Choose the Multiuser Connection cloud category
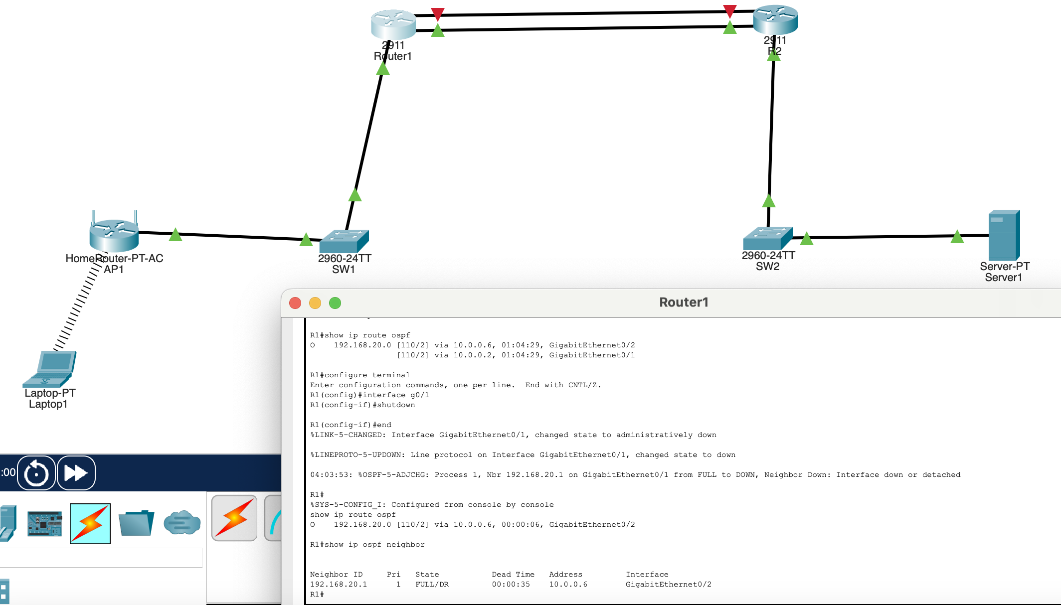The height and width of the screenshot is (605, 1061). click(182, 523)
